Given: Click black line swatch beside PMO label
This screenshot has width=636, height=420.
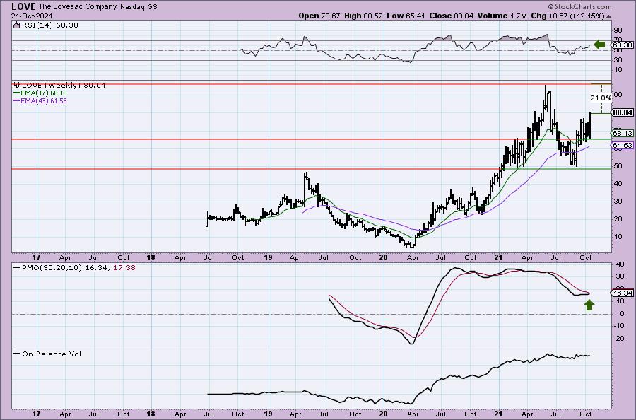Looking at the screenshot, I should coord(17,268).
